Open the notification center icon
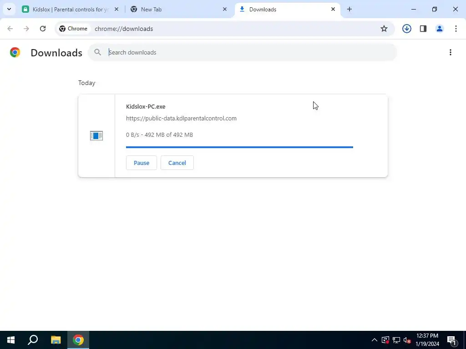The width and height of the screenshot is (466, 349). pos(451,340)
